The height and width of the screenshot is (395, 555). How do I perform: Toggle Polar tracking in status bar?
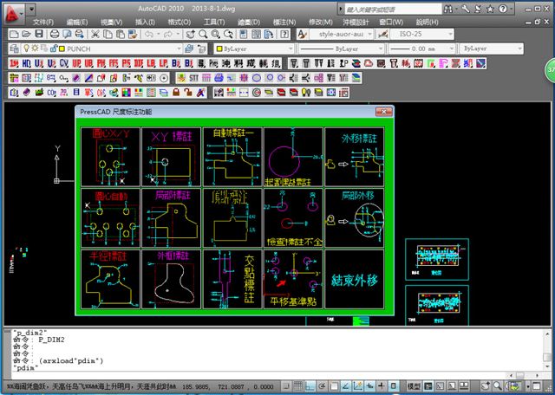pos(322,385)
